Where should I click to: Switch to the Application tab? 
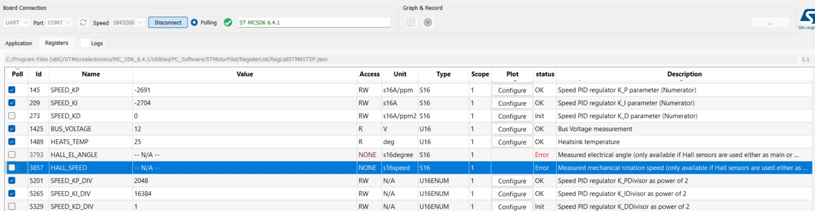19,43
